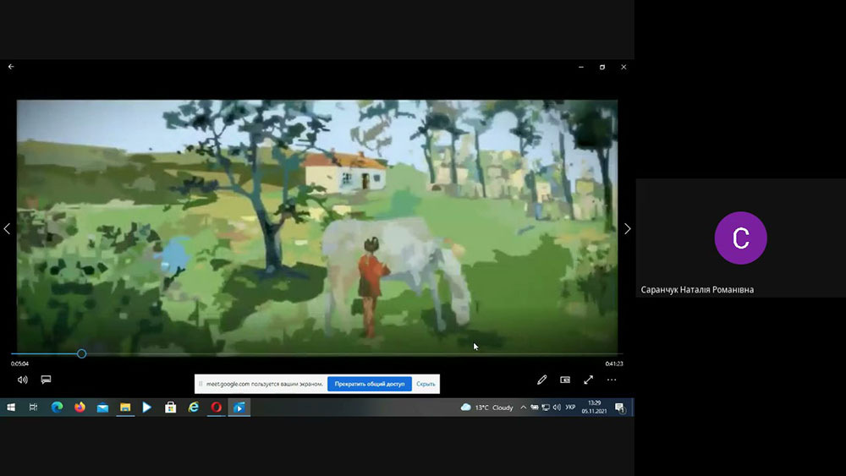
Task: Launch Internet Explorer from taskbar
Action: [193, 408]
